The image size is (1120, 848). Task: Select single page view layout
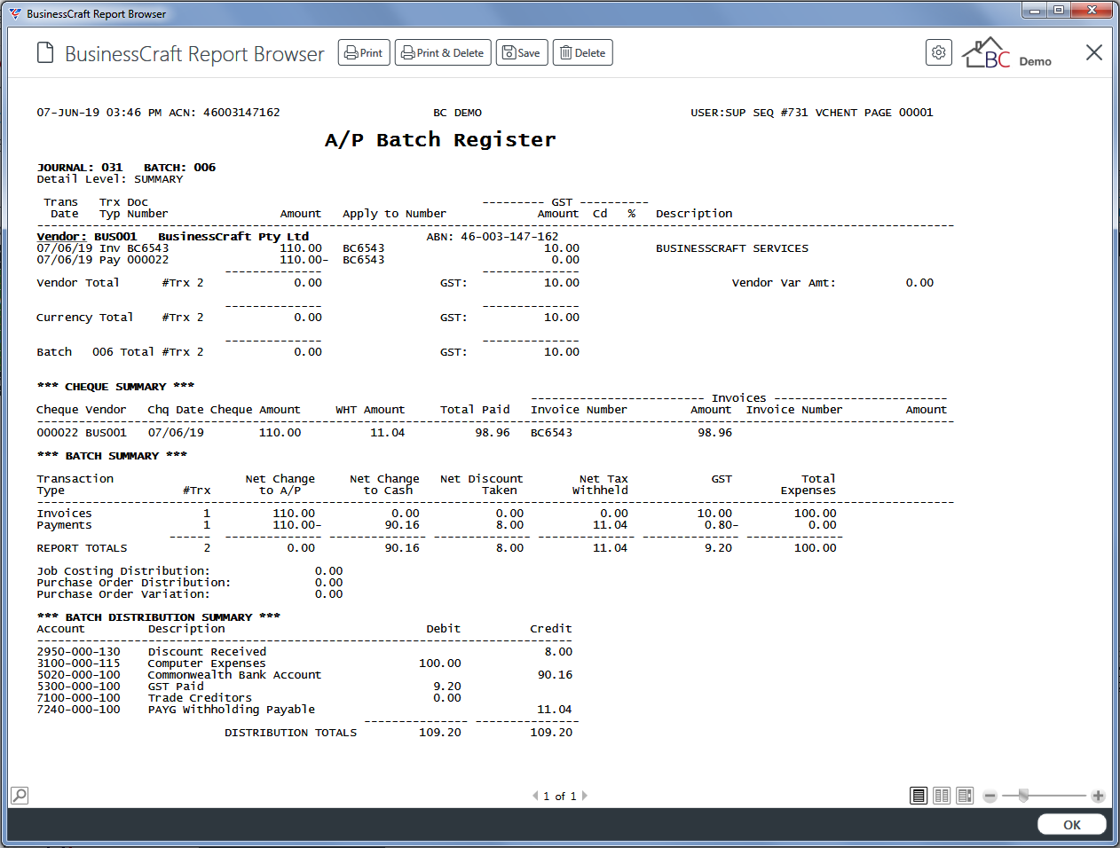click(919, 796)
